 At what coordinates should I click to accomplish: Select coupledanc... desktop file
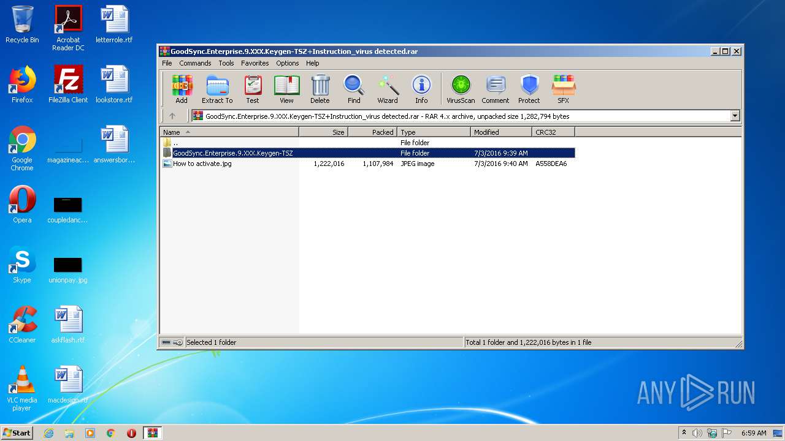coord(68,209)
